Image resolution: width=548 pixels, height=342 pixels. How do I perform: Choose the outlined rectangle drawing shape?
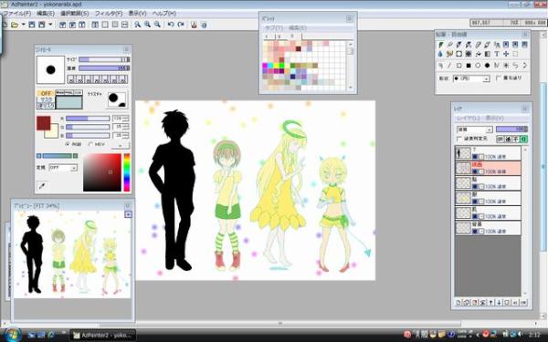coord(458,66)
